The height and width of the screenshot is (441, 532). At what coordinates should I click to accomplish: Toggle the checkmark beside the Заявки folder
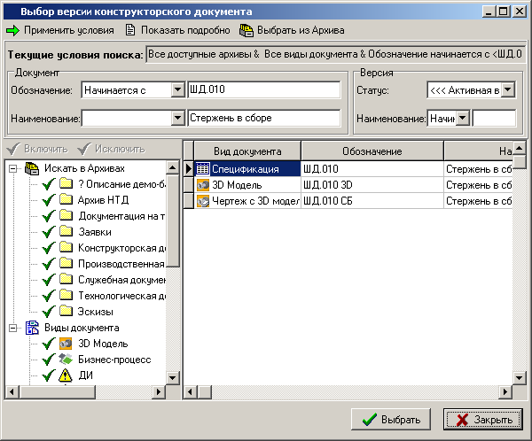click(49, 232)
